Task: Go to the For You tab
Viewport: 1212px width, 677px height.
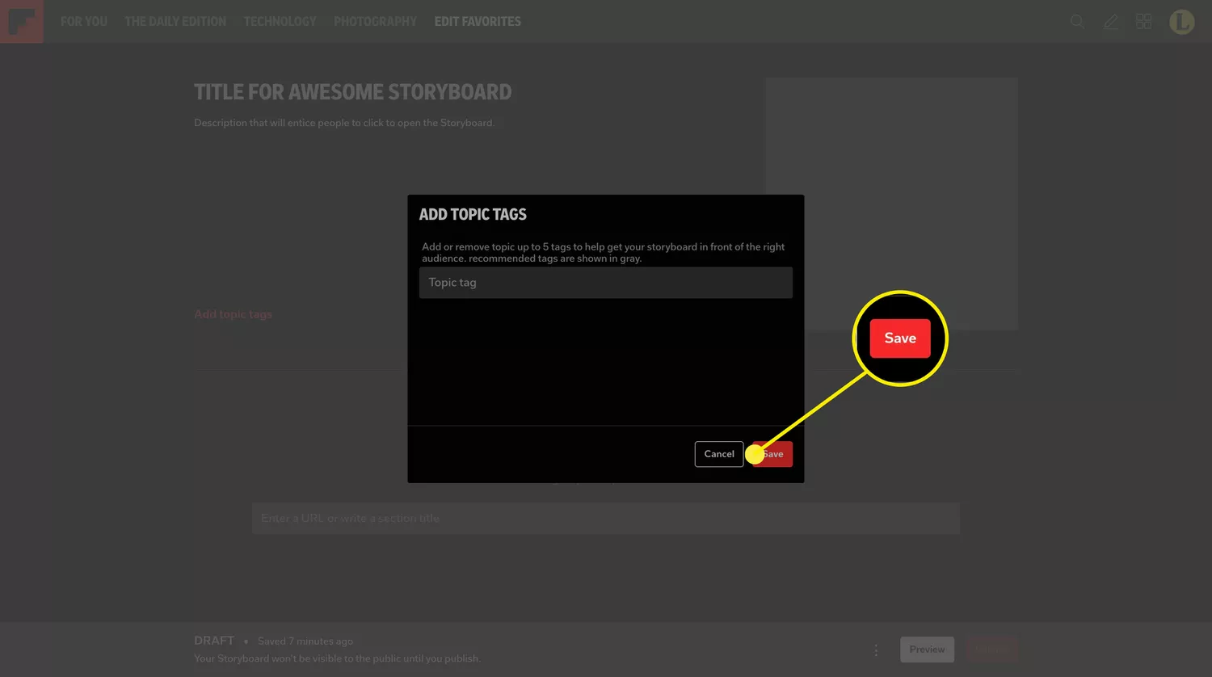Action: pyautogui.click(x=84, y=22)
